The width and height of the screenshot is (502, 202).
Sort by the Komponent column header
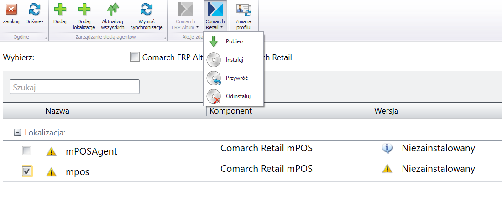[289, 111]
